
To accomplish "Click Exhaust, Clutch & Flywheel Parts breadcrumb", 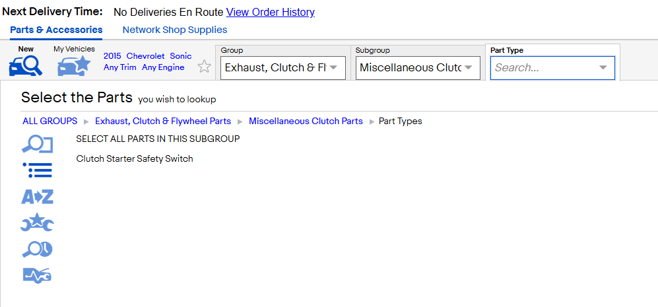I will tap(163, 121).
